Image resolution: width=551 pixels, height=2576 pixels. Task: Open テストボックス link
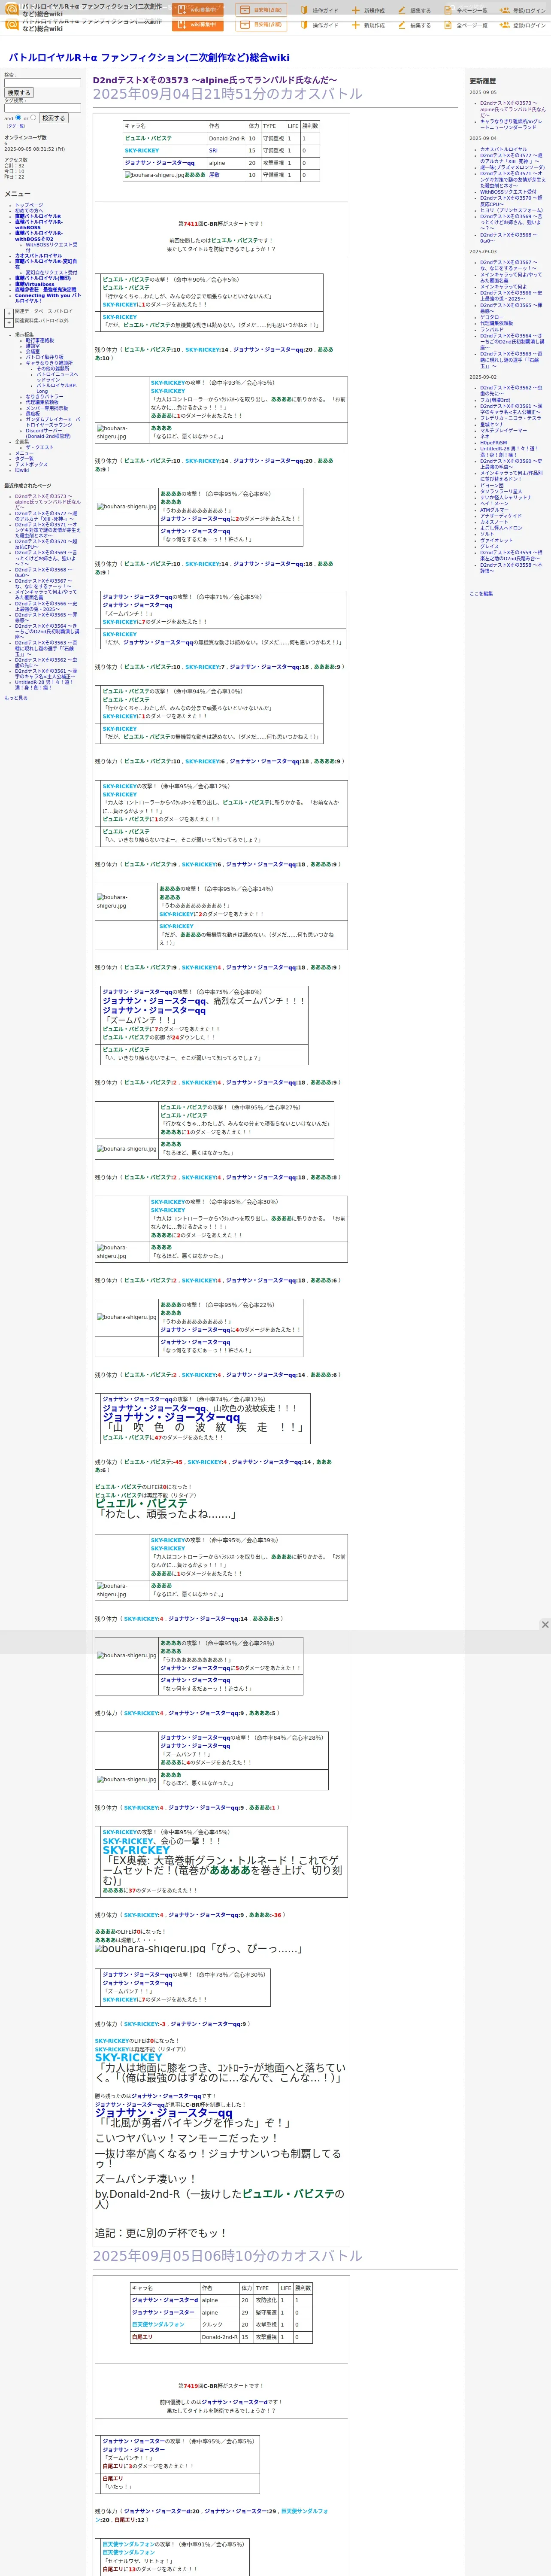pyautogui.click(x=31, y=464)
